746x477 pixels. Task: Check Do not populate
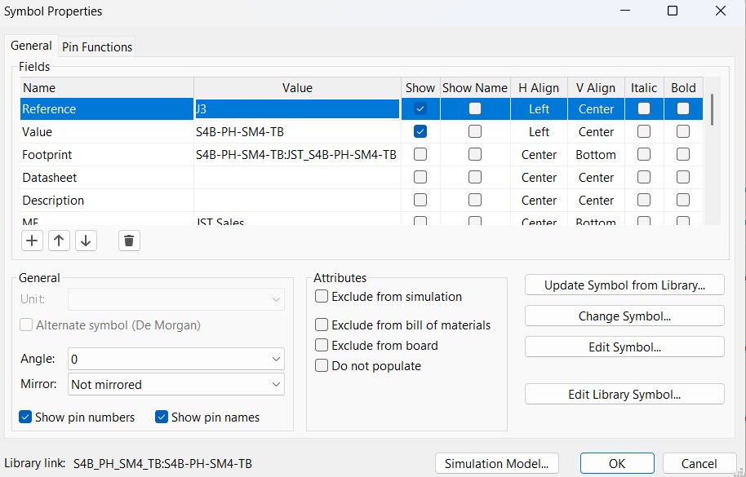(321, 365)
